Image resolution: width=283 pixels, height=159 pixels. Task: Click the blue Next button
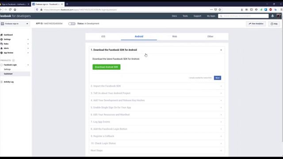[218, 78]
